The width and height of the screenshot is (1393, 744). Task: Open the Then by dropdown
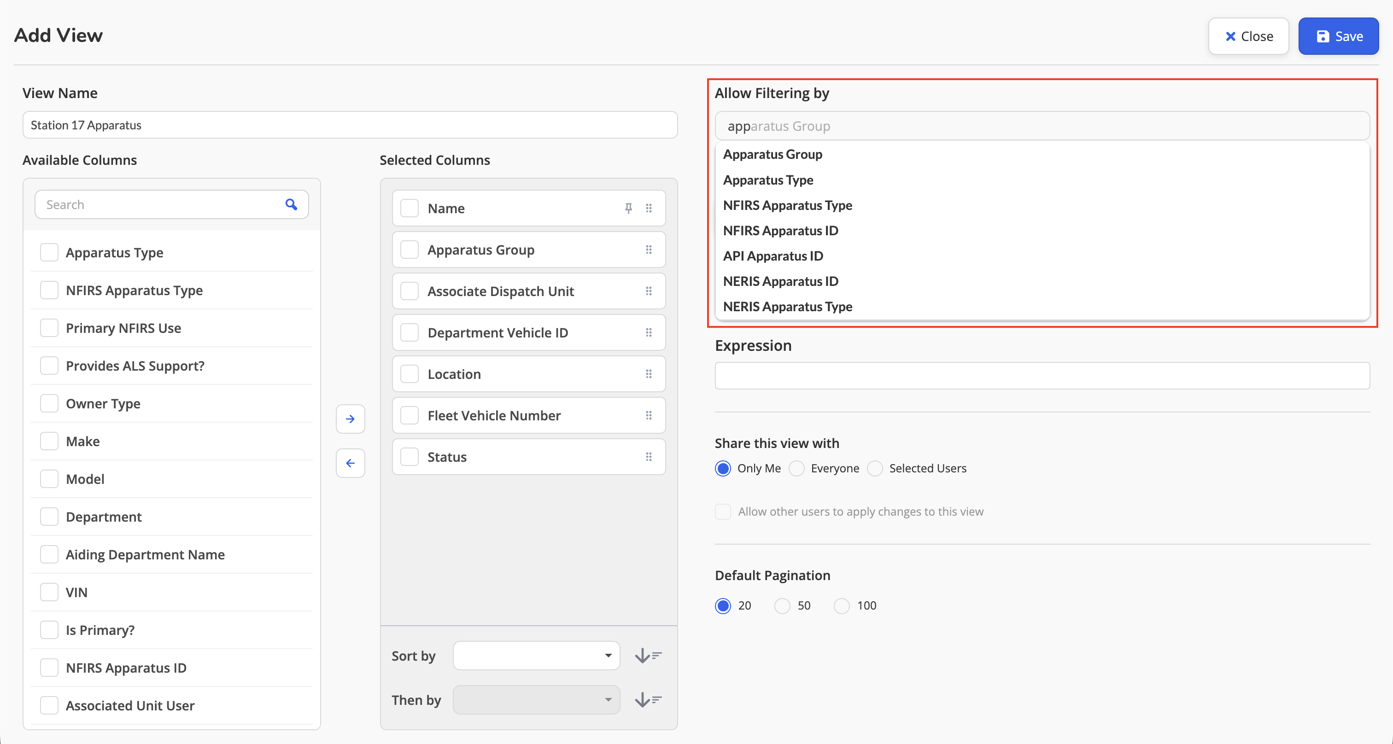536,700
